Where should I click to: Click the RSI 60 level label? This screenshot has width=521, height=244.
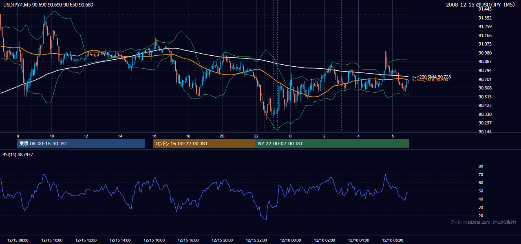tap(481, 183)
